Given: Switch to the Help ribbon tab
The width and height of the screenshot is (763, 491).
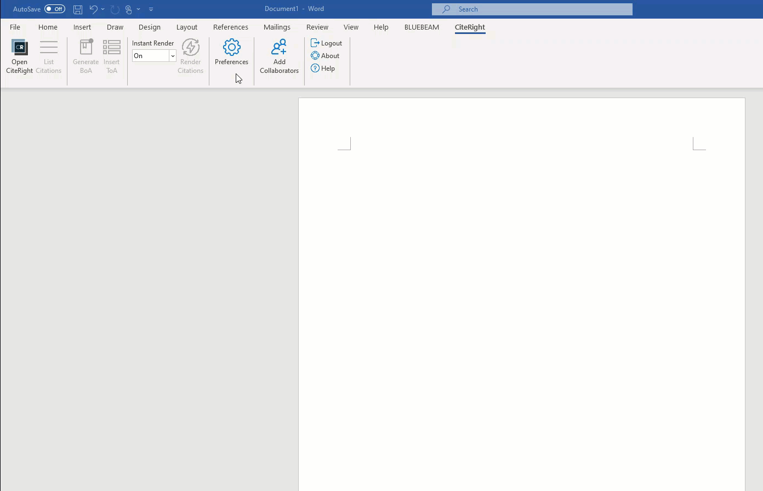Looking at the screenshot, I should point(381,27).
